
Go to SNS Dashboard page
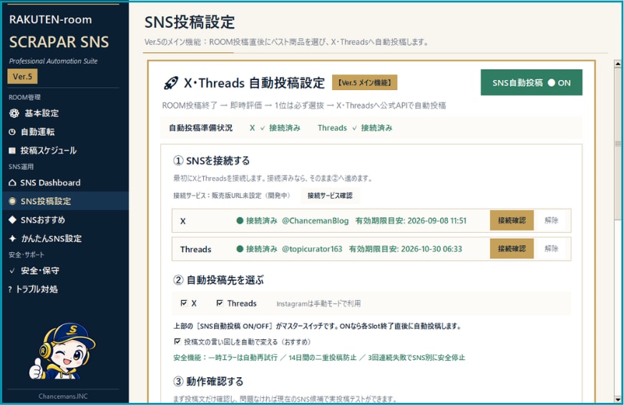point(65,183)
